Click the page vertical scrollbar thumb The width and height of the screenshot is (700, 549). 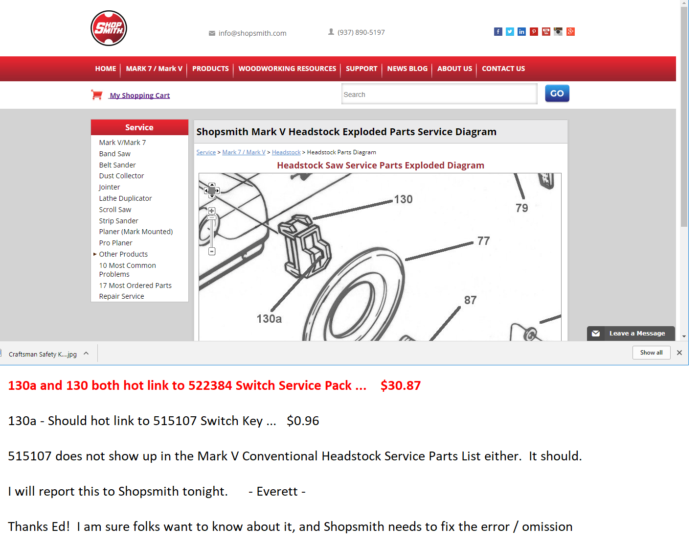[684, 117]
